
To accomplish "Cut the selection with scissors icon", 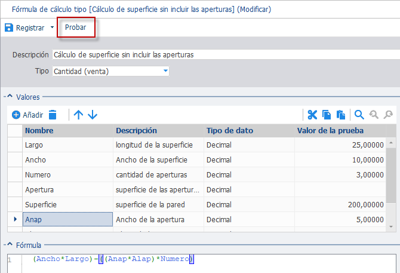I will point(312,115).
